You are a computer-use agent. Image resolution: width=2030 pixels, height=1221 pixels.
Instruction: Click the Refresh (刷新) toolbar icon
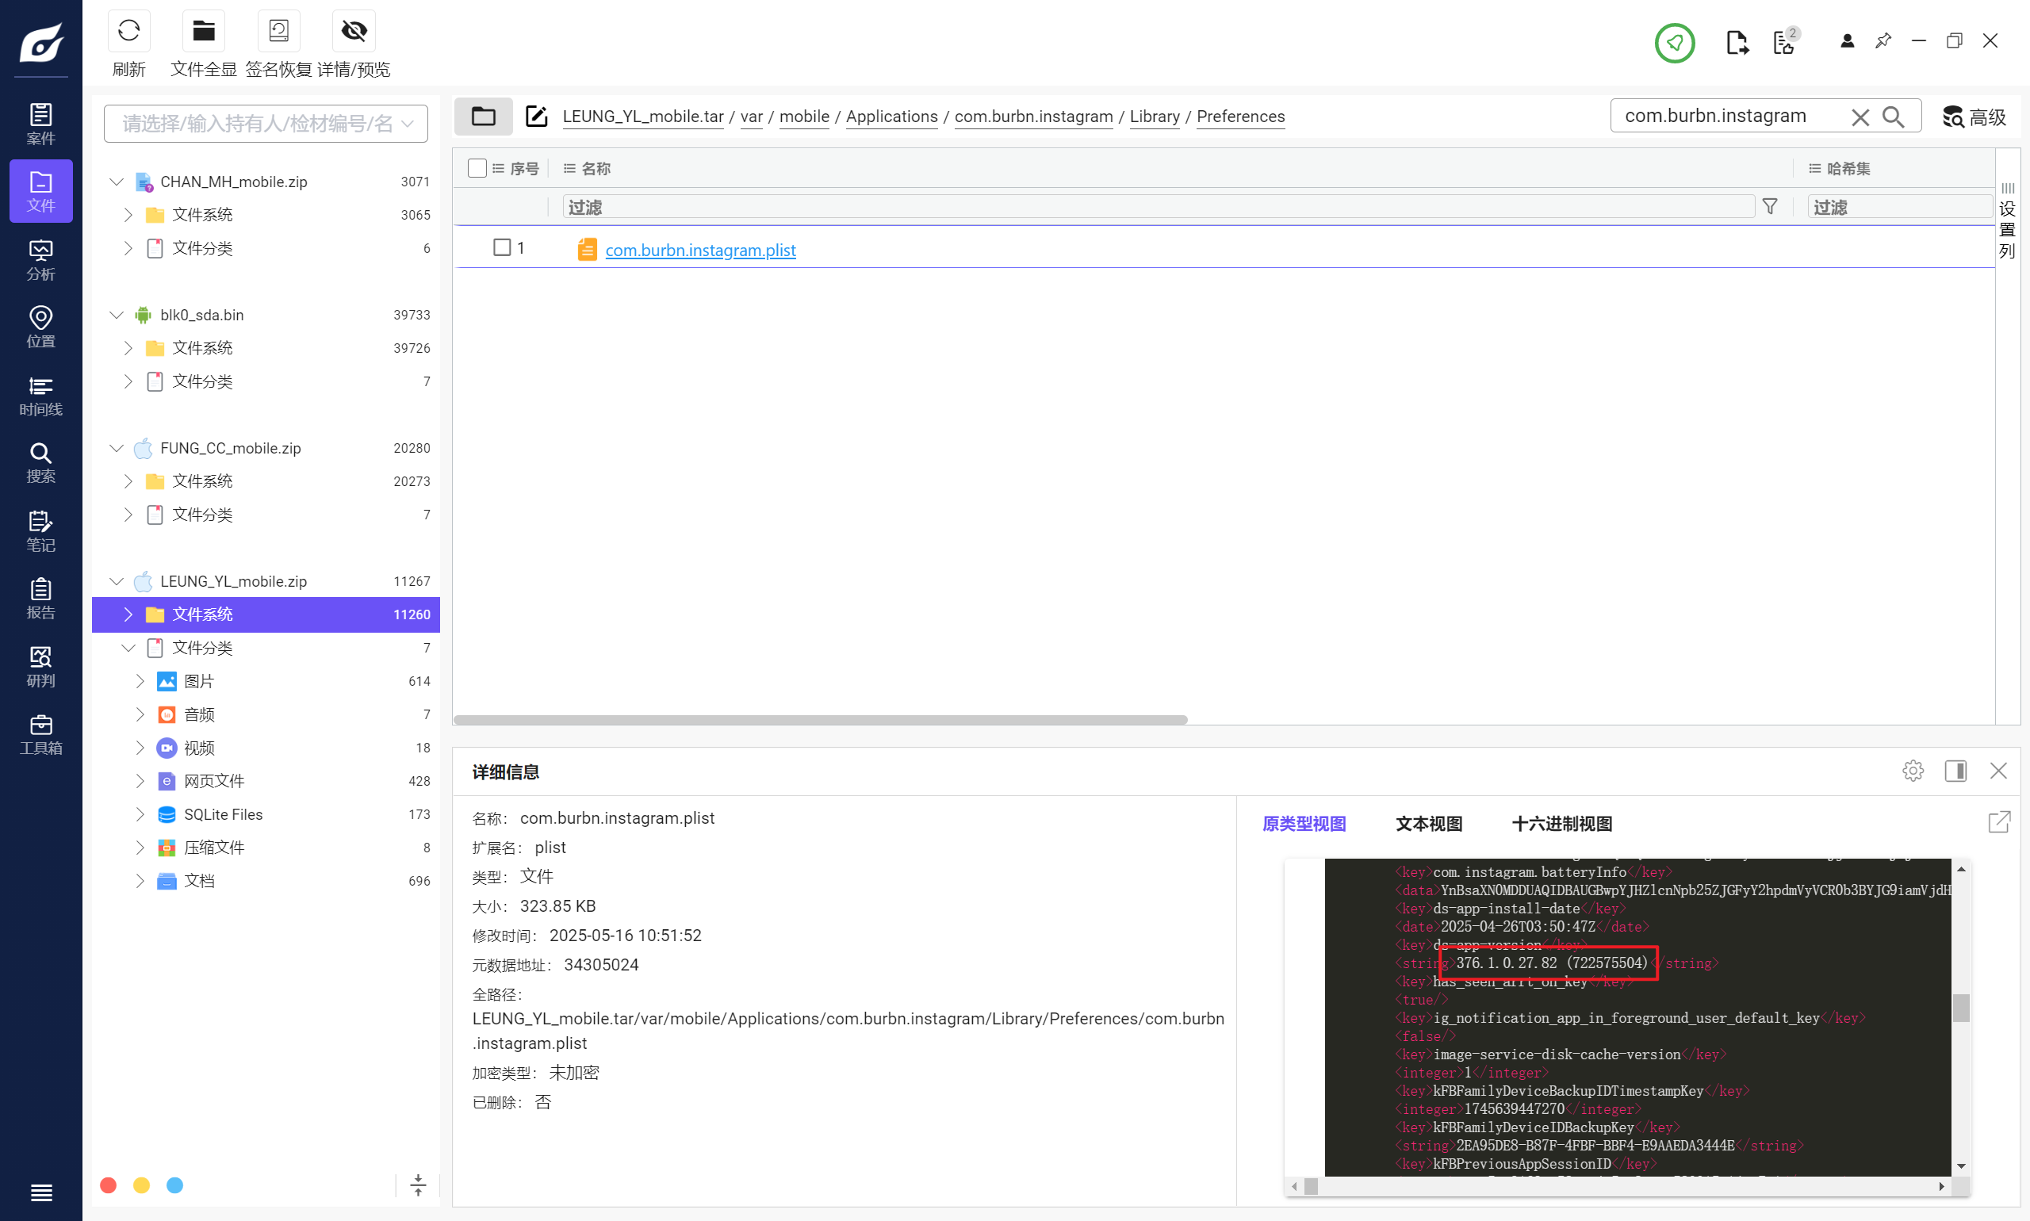click(x=128, y=31)
